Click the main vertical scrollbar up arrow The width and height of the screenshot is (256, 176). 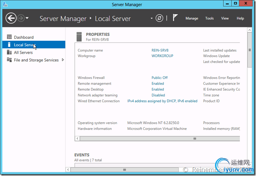point(250,30)
